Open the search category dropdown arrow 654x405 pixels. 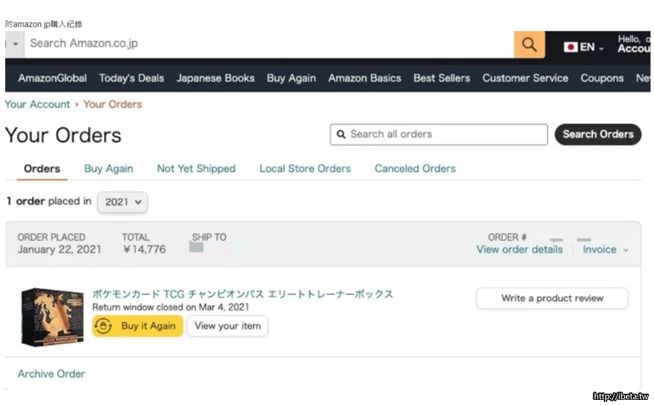pos(15,44)
